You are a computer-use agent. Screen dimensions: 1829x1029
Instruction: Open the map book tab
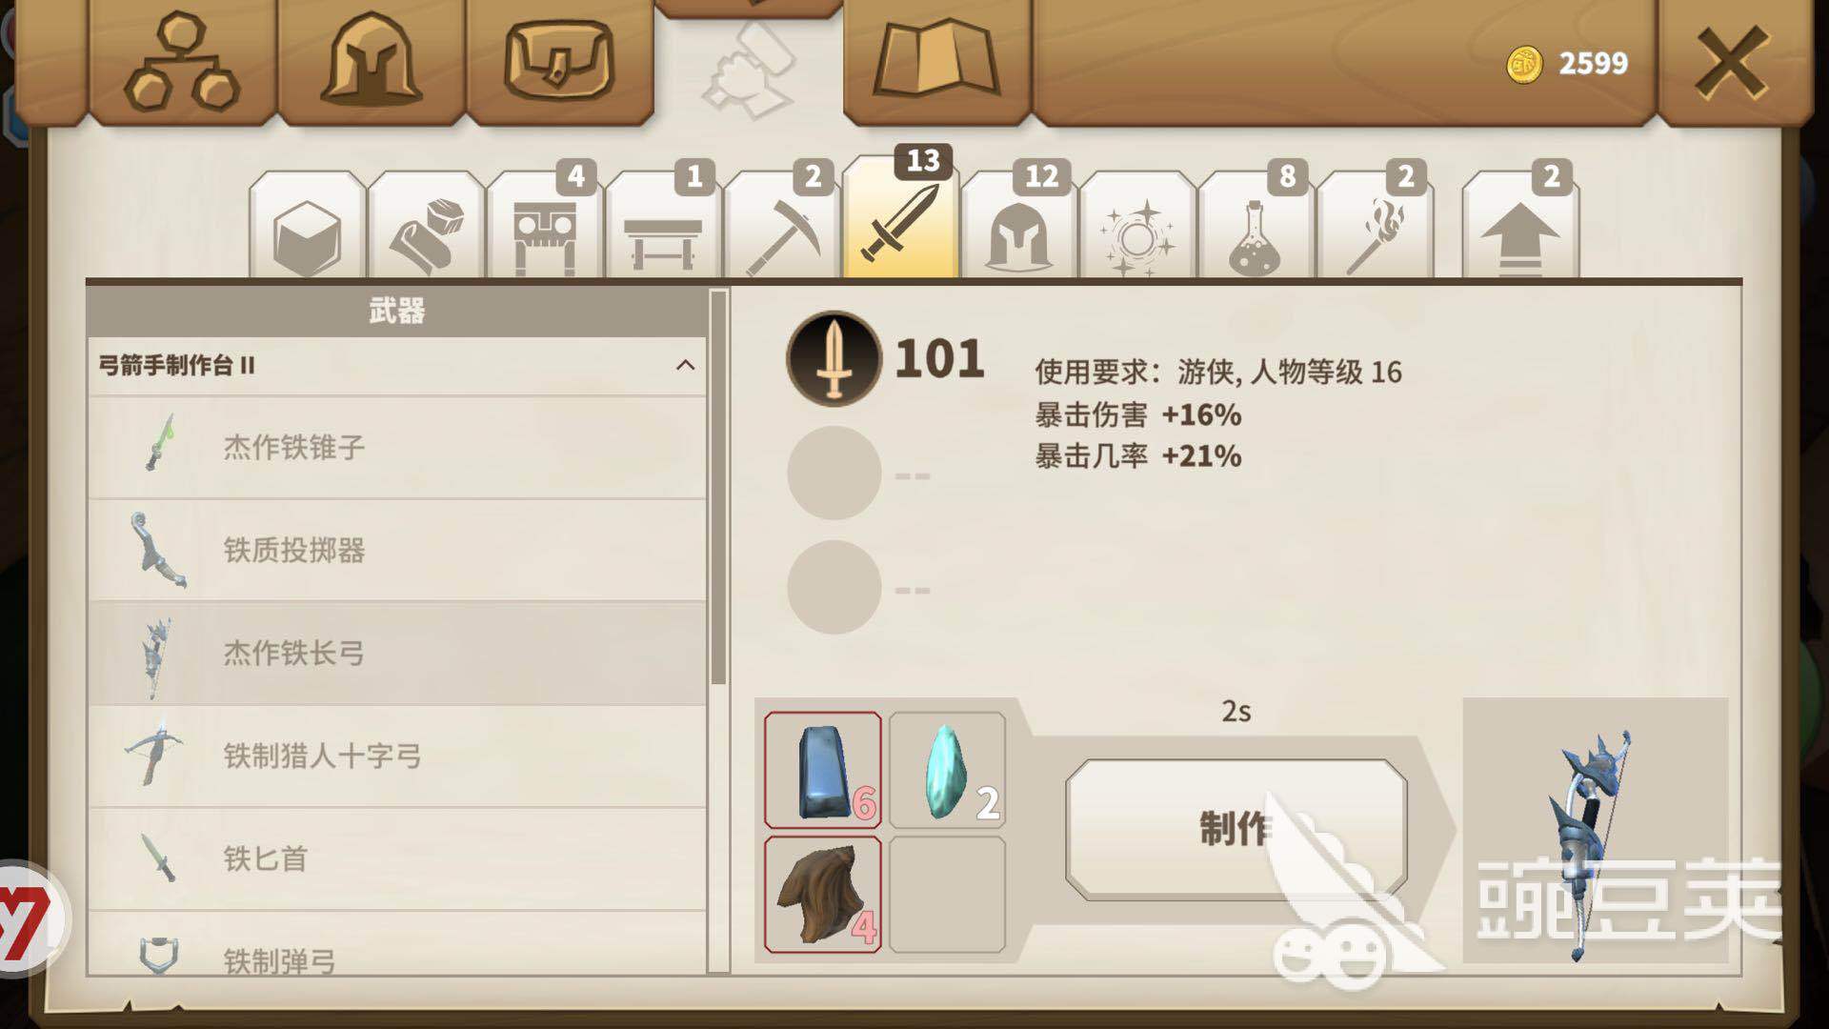[x=936, y=63]
